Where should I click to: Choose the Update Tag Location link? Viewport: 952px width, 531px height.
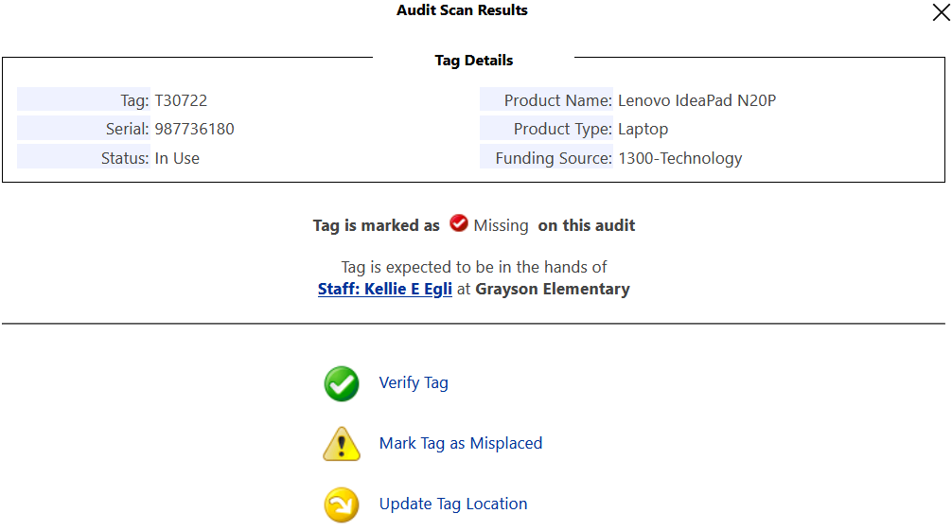pos(453,504)
